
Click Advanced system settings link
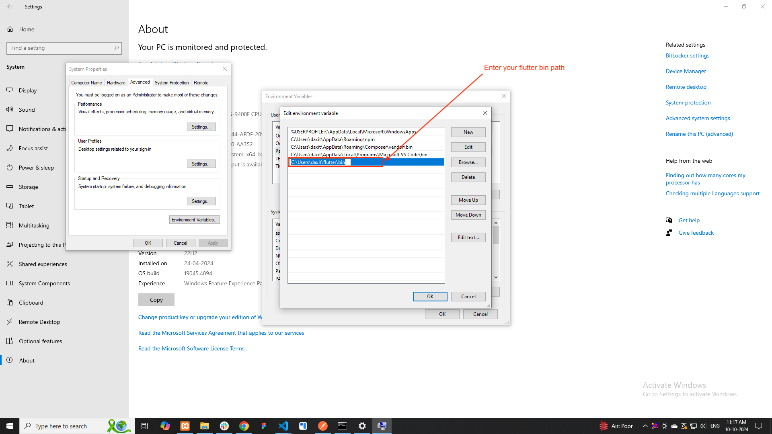tap(698, 118)
